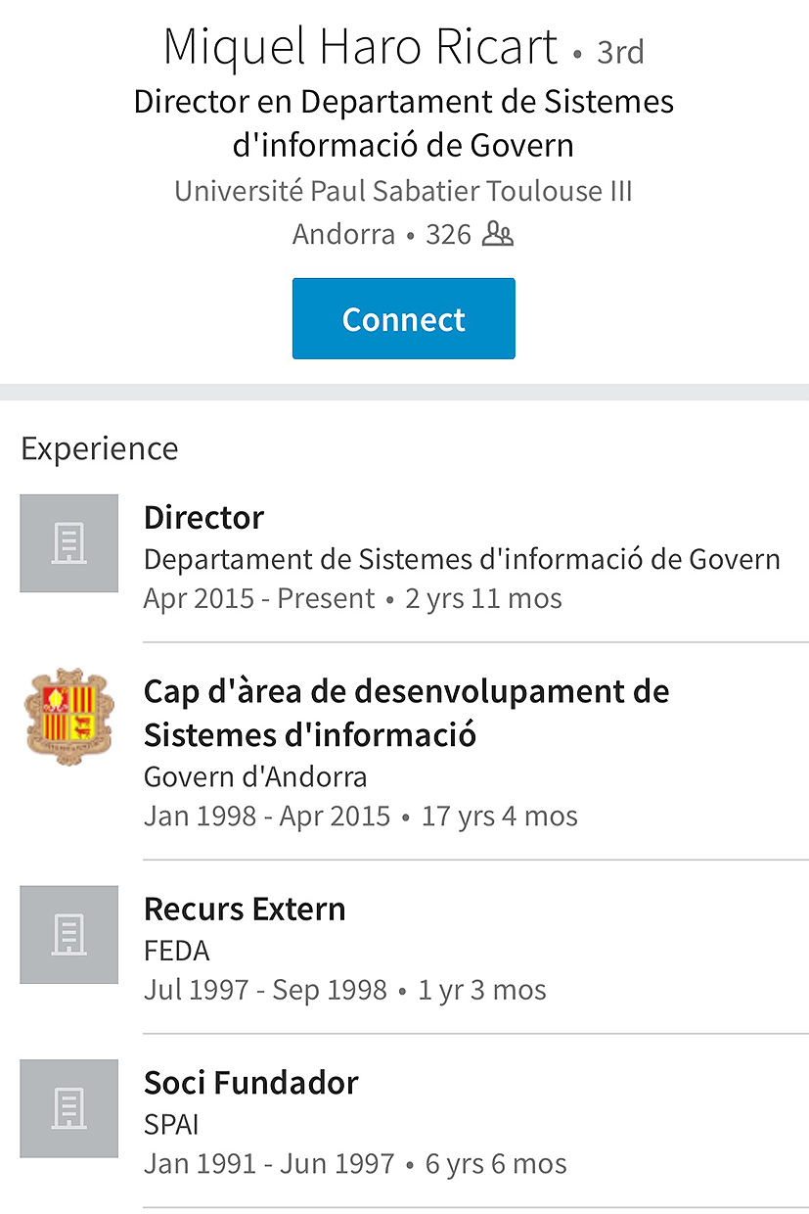Screen dimensions: 809x1214
Task: Click Université Paul Sabatier Toulouse III
Action: (x=403, y=191)
